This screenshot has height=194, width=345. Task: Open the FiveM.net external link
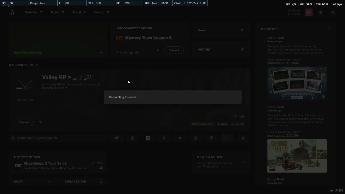click(33, 12)
